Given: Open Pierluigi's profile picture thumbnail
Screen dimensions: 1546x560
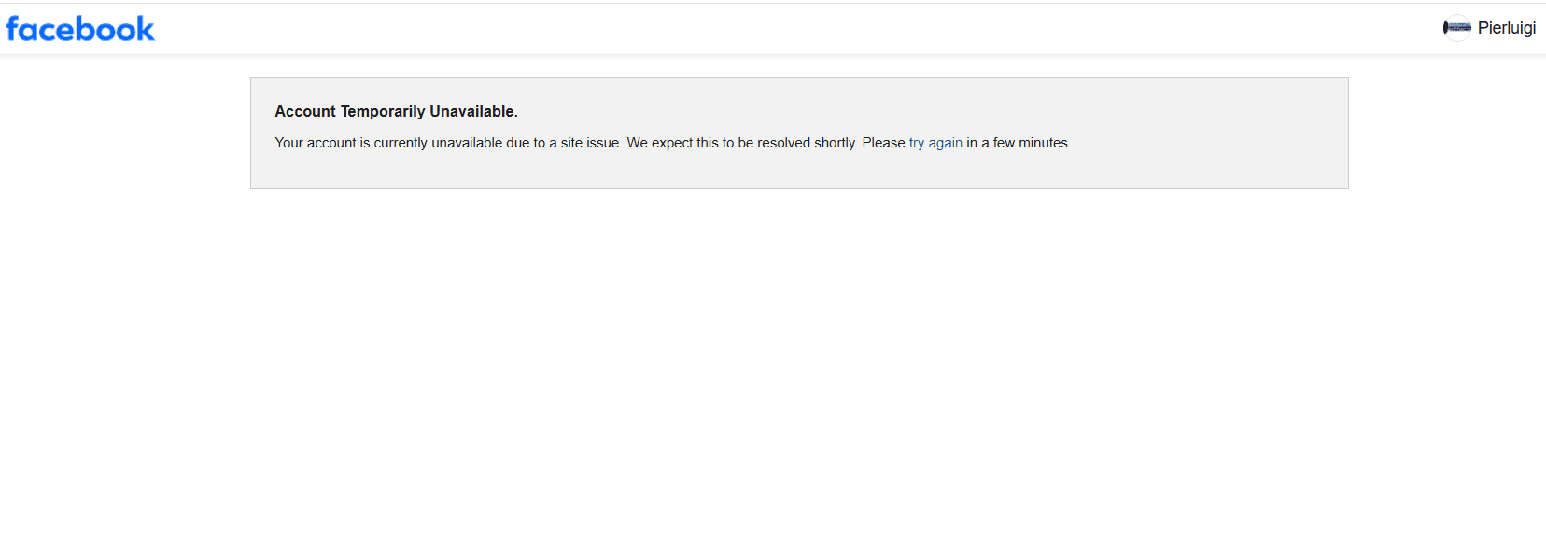Looking at the screenshot, I should (1456, 28).
